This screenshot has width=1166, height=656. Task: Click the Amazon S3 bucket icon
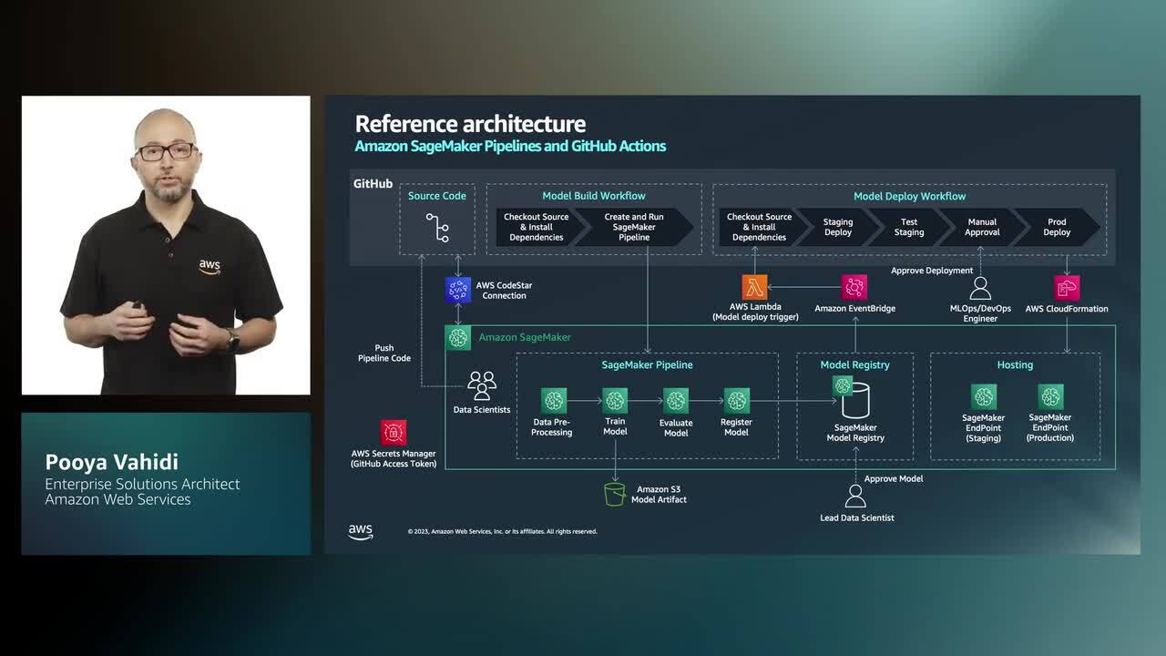click(615, 494)
